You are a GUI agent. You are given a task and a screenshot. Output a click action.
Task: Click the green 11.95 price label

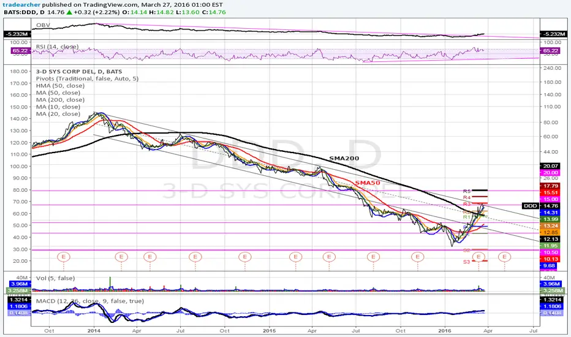(x=550, y=246)
